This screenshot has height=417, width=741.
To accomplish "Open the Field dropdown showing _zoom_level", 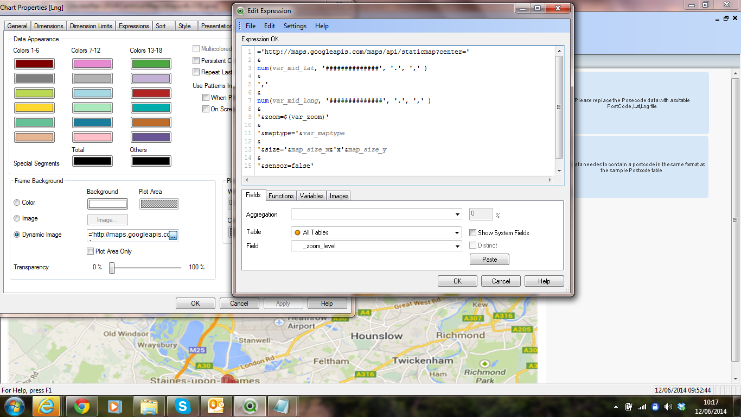I will click(457, 246).
